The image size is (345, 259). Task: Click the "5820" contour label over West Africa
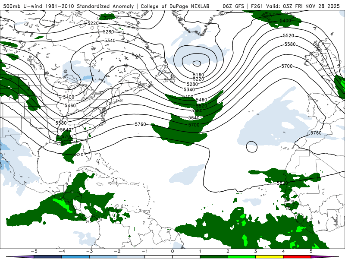pos(282,183)
